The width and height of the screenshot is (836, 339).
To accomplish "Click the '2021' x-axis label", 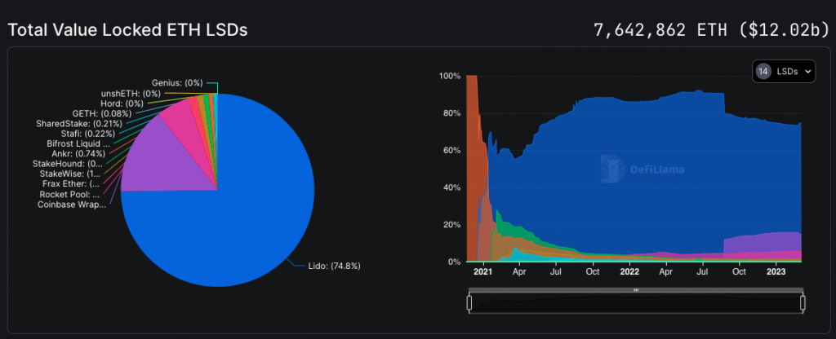I will pyautogui.click(x=483, y=271).
